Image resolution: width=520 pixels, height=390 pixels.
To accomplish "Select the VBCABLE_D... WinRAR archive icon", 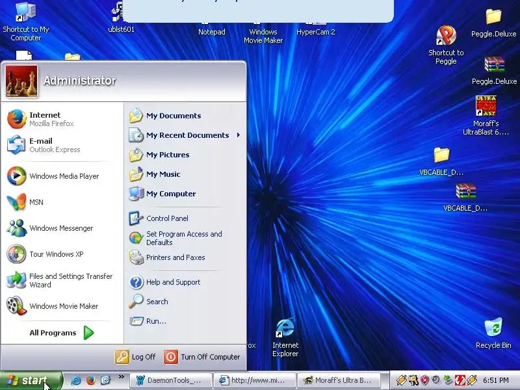I will point(465,198).
